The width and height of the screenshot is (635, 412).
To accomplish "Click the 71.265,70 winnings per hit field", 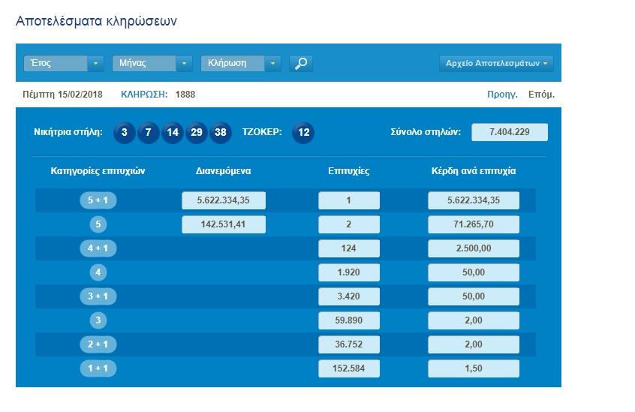I will point(474,224).
